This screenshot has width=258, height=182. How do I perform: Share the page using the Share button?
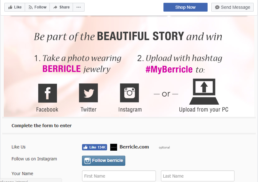coord(61,7)
